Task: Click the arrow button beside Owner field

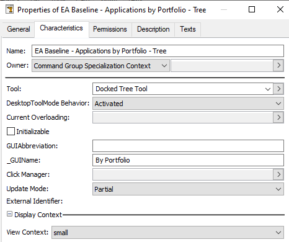Action: [278, 66]
